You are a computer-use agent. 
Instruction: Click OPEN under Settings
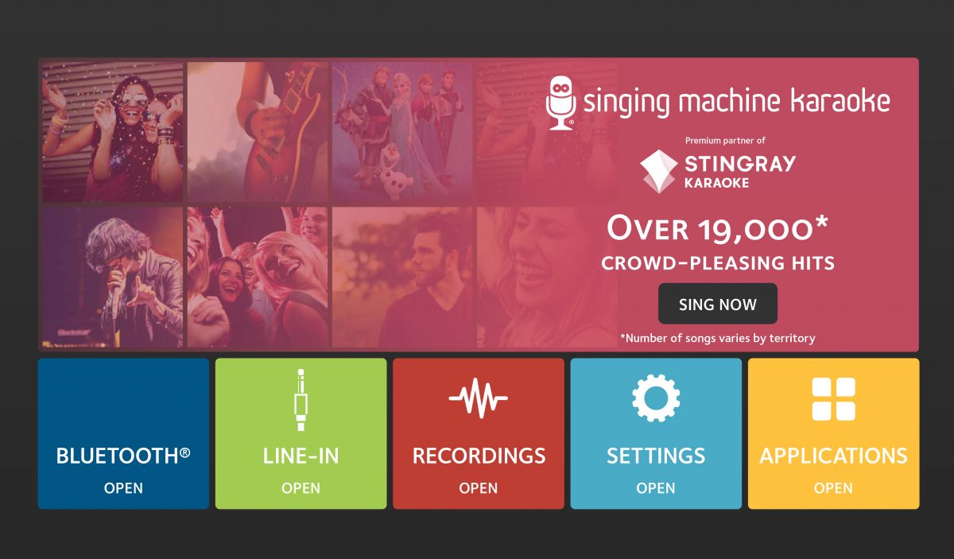click(656, 488)
